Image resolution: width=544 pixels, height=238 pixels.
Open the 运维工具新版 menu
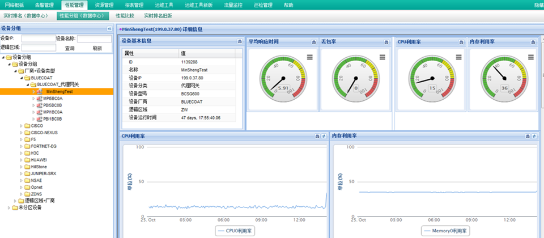[199, 5]
